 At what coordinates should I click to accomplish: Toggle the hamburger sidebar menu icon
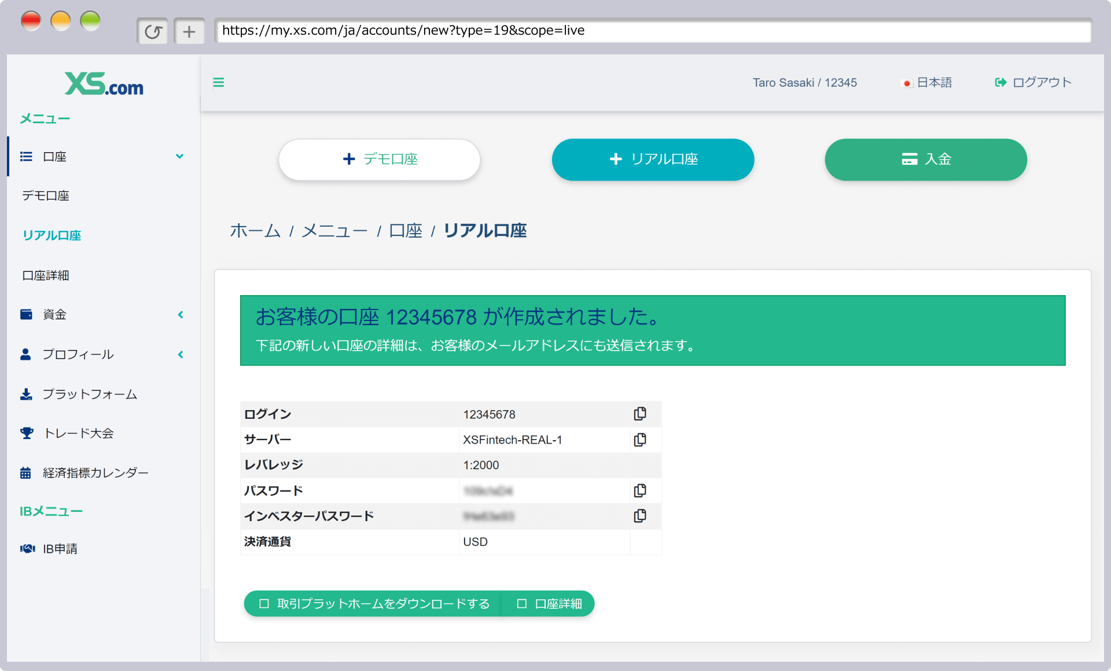pyautogui.click(x=219, y=82)
